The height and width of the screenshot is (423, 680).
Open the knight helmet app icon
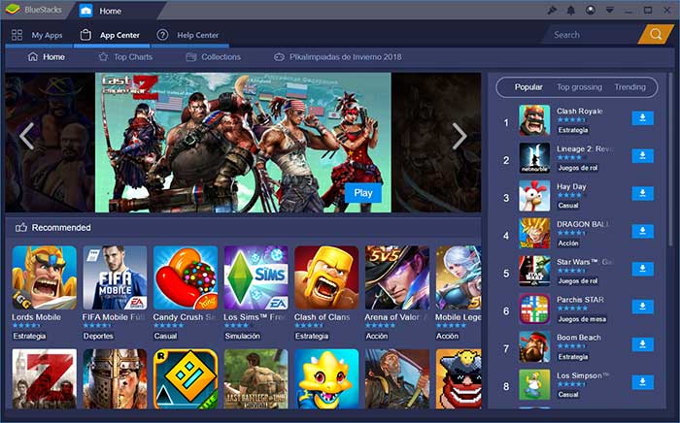click(x=115, y=378)
